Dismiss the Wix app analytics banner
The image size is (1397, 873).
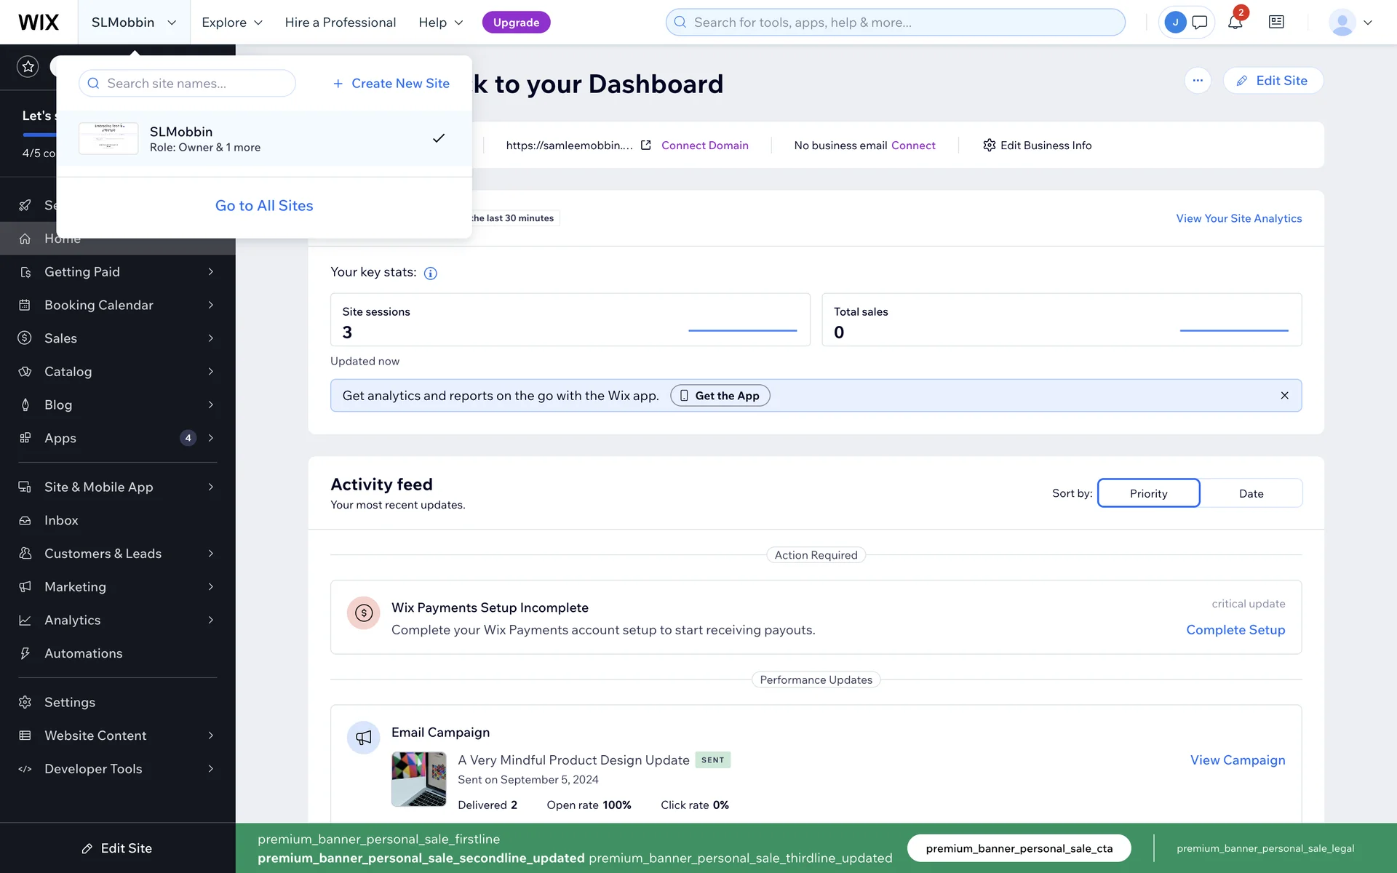[1284, 396]
